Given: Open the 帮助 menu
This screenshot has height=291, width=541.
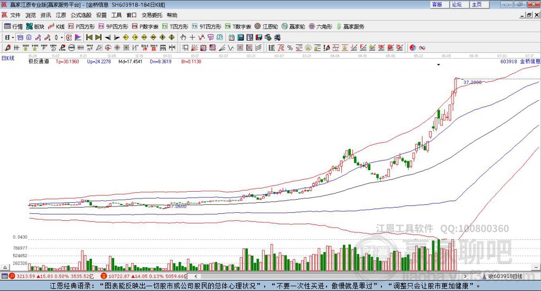Looking at the screenshot, I should [172, 15].
